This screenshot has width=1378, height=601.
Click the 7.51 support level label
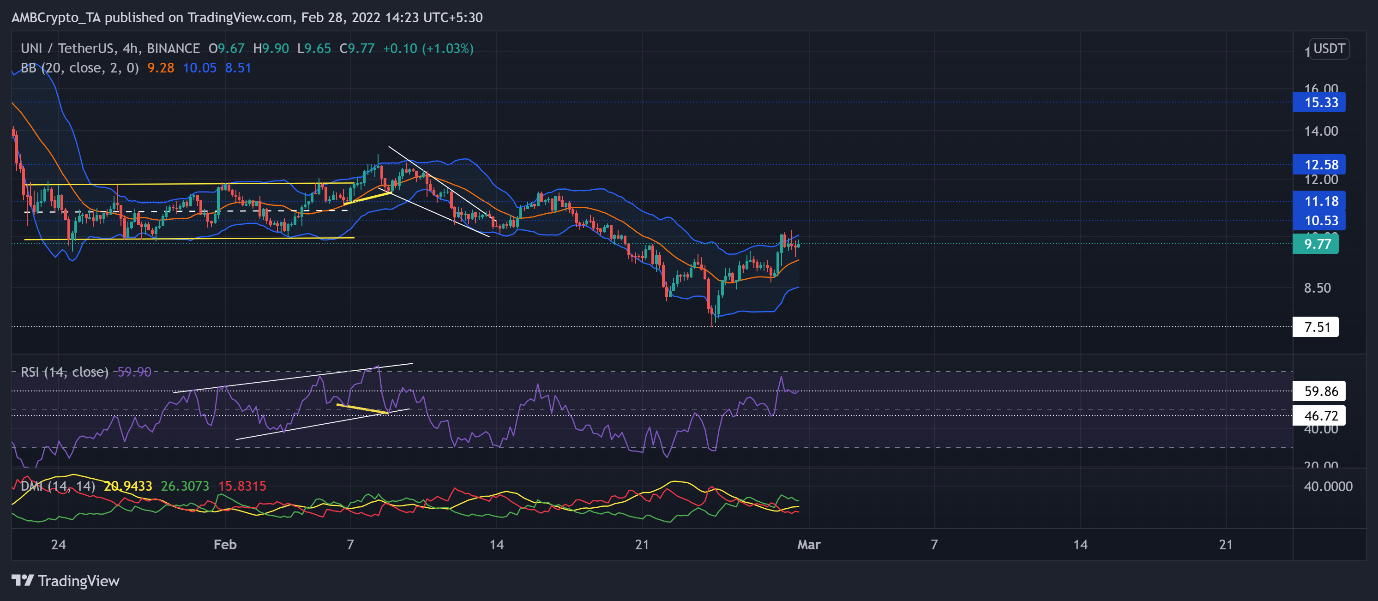tap(1315, 327)
